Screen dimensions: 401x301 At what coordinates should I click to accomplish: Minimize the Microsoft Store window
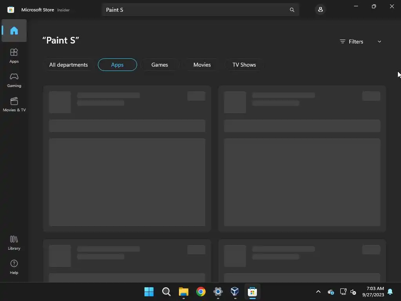tap(356, 6)
